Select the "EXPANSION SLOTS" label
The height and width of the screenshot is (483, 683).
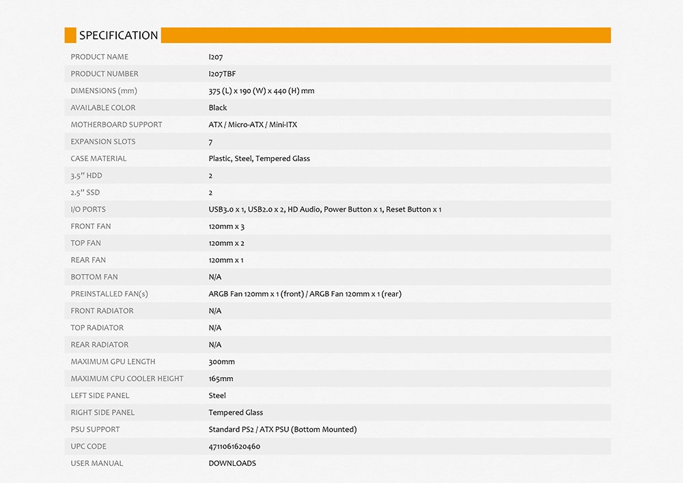click(103, 141)
